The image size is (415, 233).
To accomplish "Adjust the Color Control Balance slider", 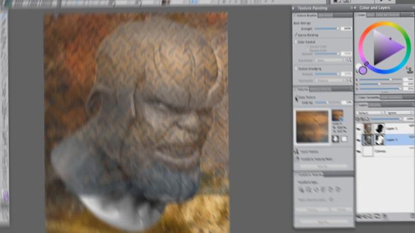I will tap(327, 54).
